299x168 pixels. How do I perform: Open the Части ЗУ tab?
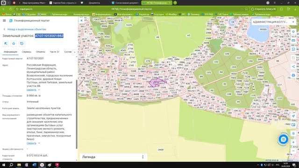coord(55,52)
